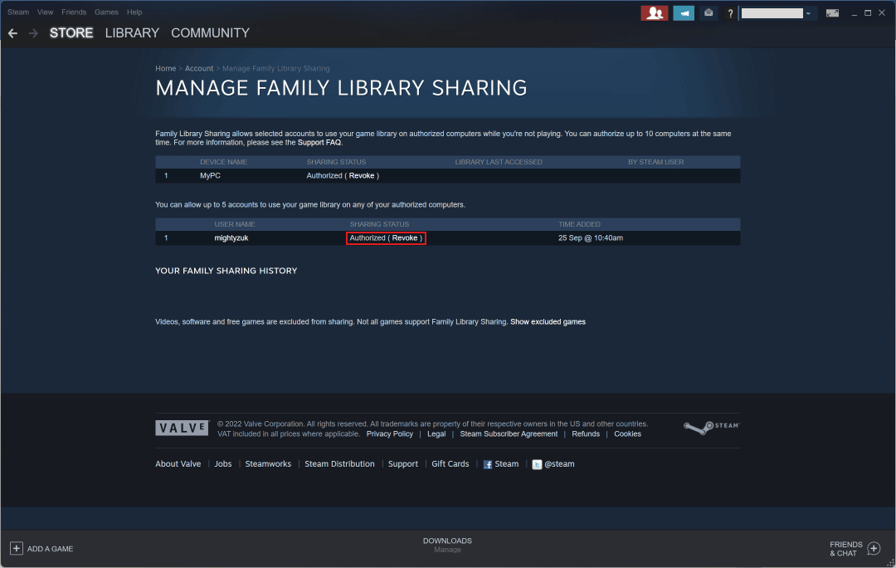Open Friends & Chat plus icon
Screen dimensions: 896x568
874,549
